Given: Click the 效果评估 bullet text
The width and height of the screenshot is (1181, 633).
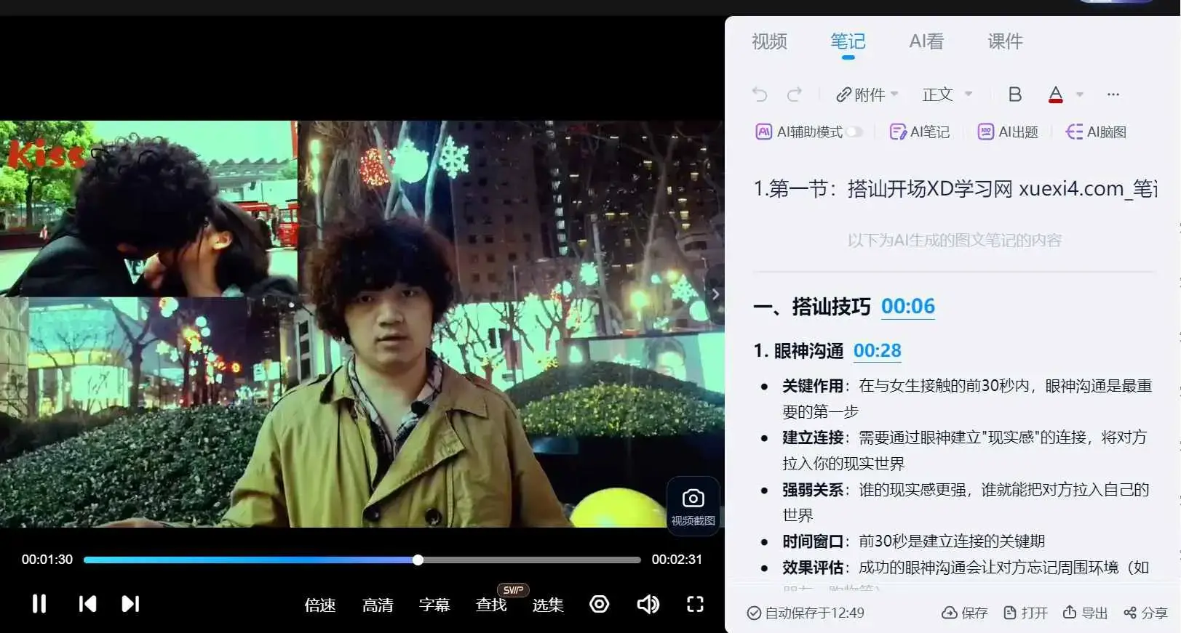Looking at the screenshot, I should [813, 568].
